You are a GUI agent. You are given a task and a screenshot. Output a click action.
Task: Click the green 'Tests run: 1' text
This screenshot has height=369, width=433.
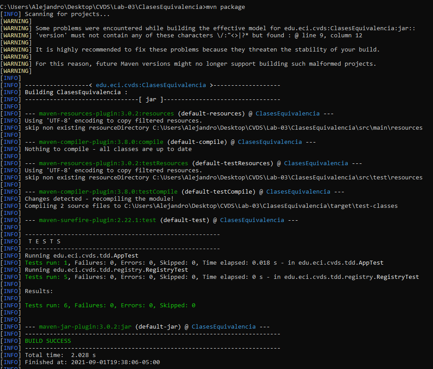click(x=46, y=263)
